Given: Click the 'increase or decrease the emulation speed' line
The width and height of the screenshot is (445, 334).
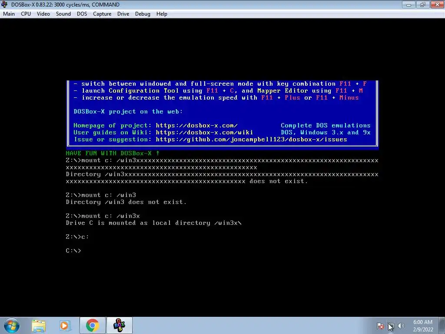Looking at the screenshot, I should click(216, 98).
